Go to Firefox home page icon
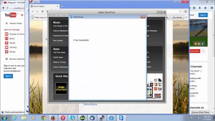 (x=205, y=8)
